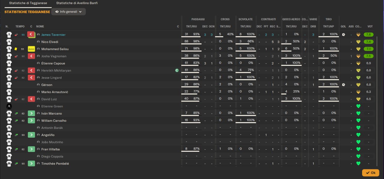Sort by the TEMPO column header

coord(20,26)
